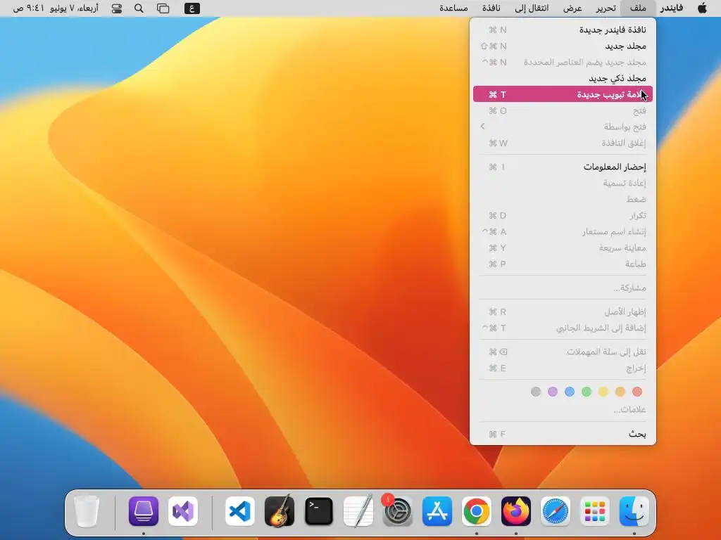Choose مجلد جديد menu item
The image size is (721, 540).
pyautogui.click(x=563, y=46)
